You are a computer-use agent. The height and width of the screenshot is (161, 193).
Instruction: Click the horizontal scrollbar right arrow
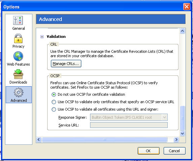click(x=176, y=140)
